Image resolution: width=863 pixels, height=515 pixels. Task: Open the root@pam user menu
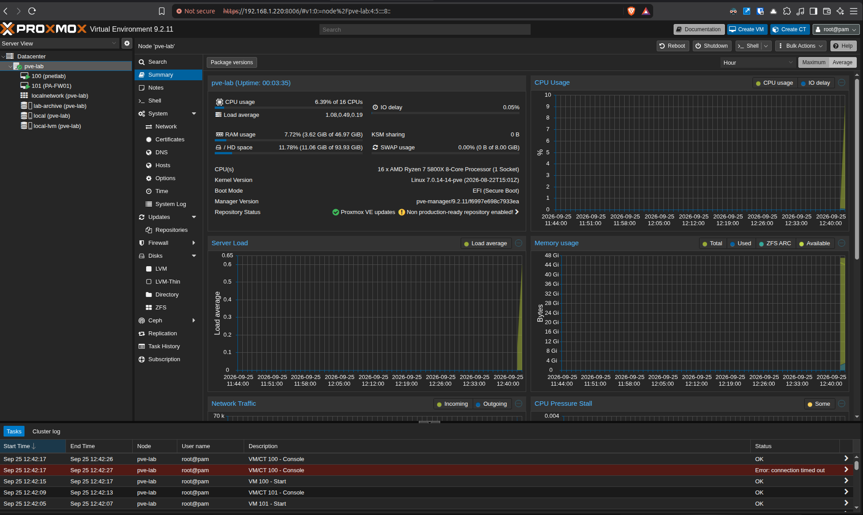coord(836,29)
